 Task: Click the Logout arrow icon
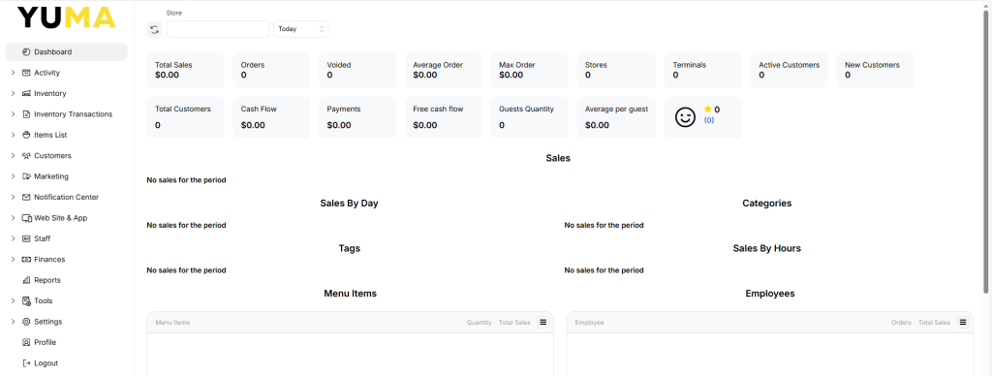click(26, 363)
